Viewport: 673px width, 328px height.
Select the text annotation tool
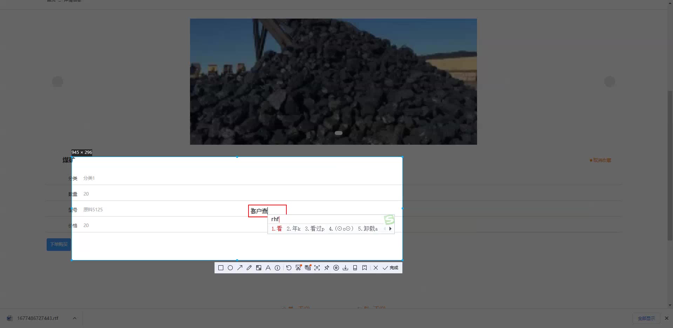point(268,268)
